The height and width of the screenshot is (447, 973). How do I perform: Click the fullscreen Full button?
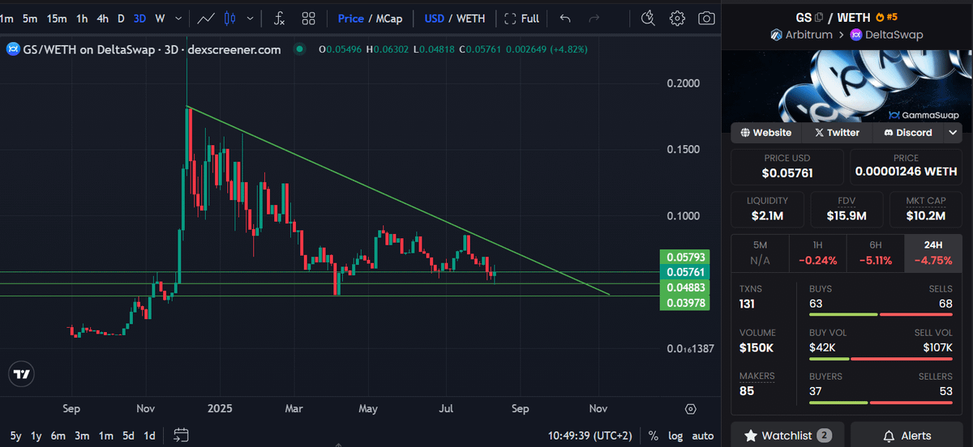pyautogui.click(x=521, y=18)
